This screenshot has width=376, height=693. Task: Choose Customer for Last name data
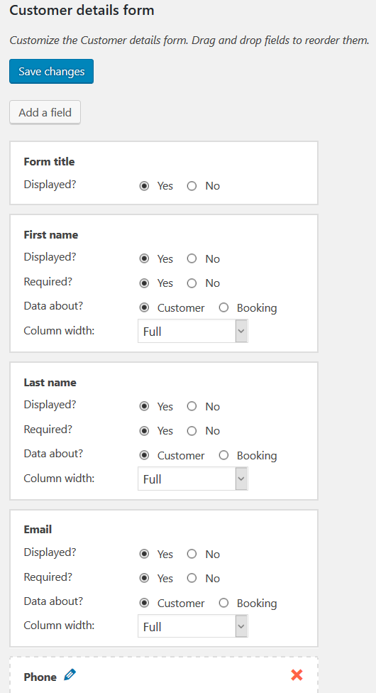[x=144, y=455]
